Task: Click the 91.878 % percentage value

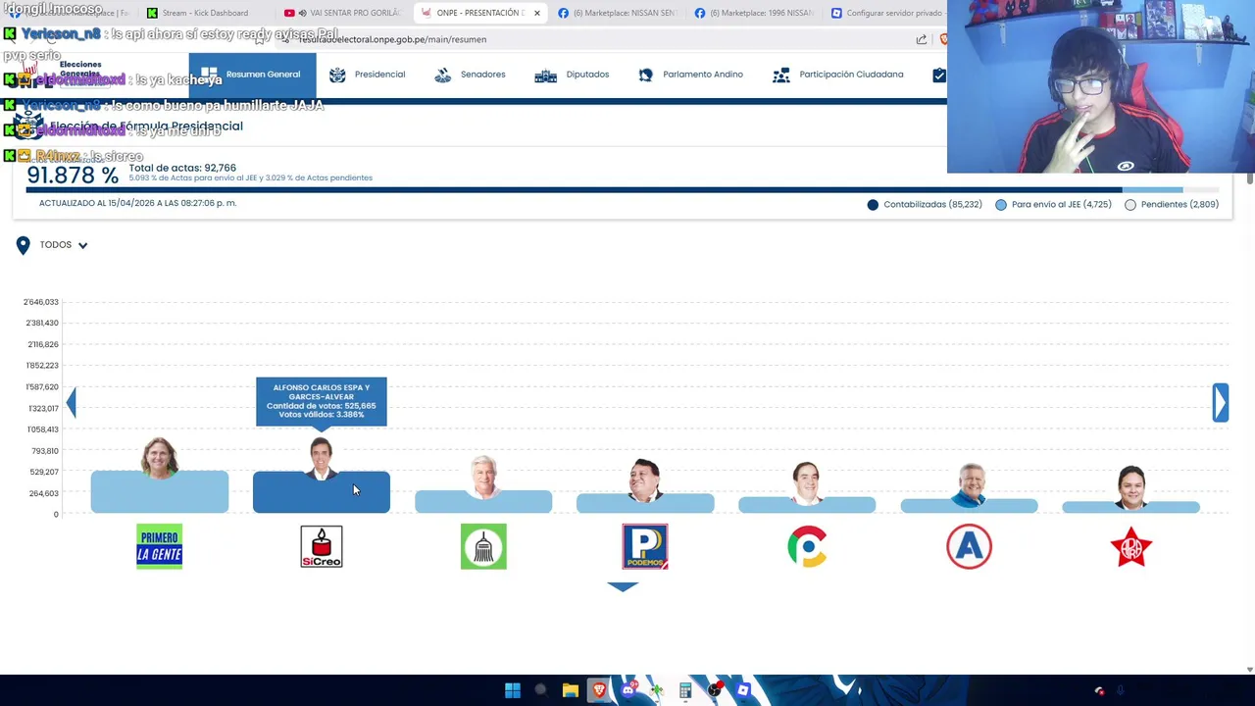Action: (x=73, y=176)
